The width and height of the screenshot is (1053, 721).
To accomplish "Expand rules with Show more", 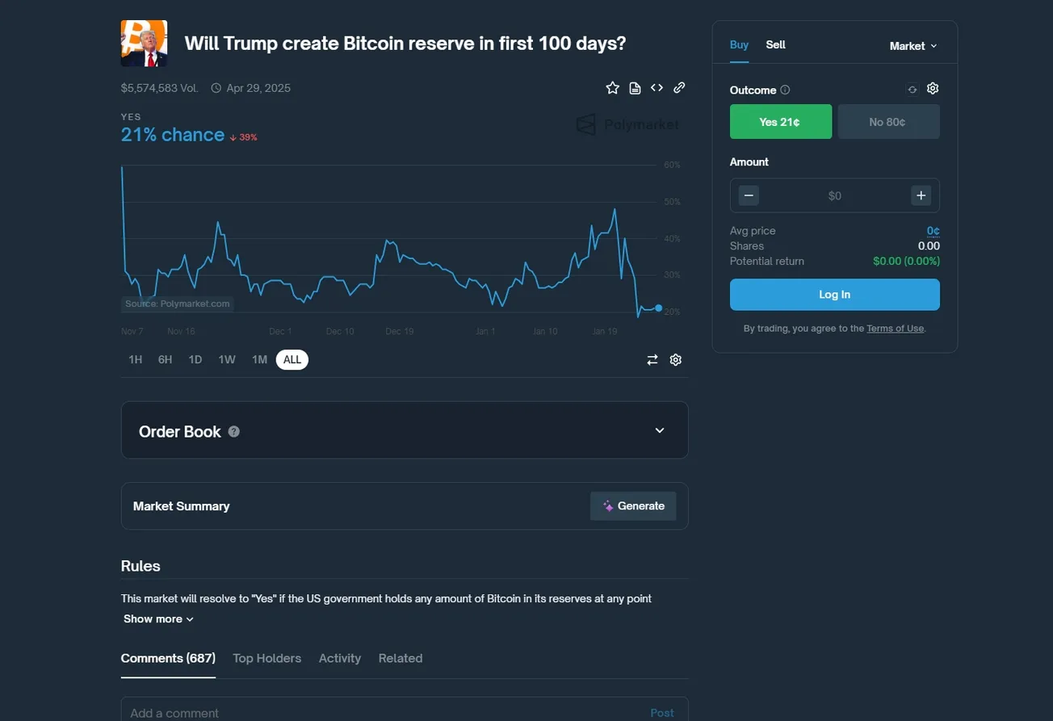I will 158,619.
